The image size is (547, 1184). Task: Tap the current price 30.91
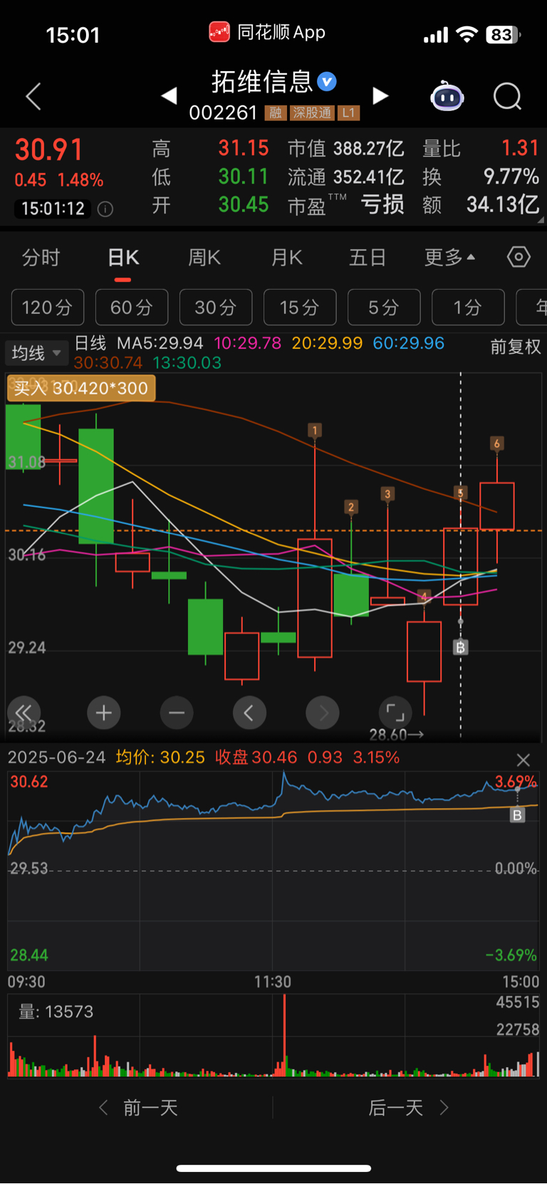(x=49, y=150)
